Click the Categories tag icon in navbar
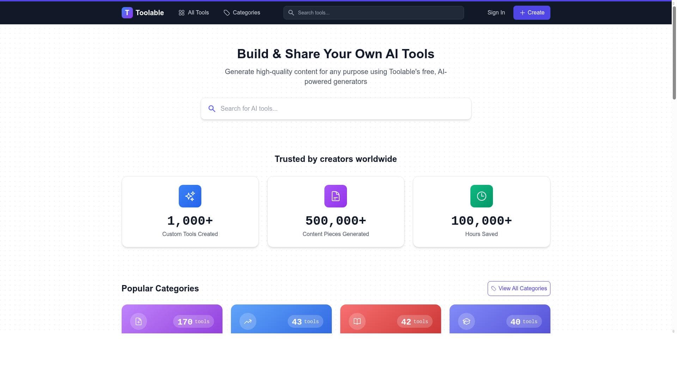Image resolution: width=677 pixels, height=381 pixels. (x=227, y=13)
